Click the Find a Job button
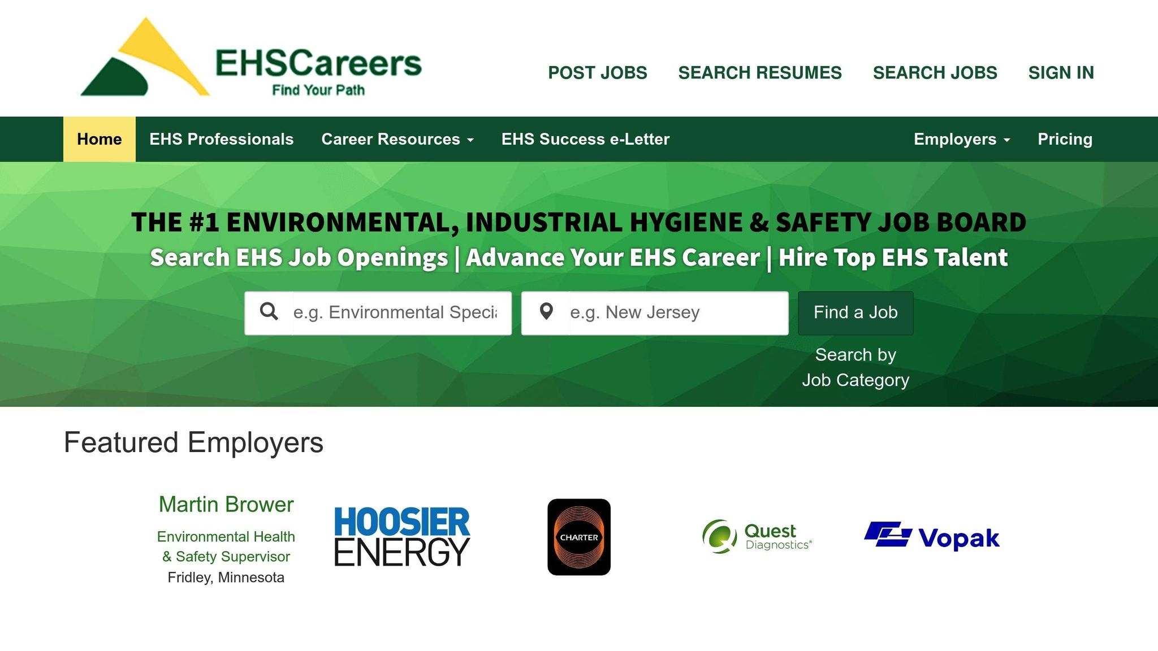The height and width of the screenshot is (651, 1158). point(855,313)
